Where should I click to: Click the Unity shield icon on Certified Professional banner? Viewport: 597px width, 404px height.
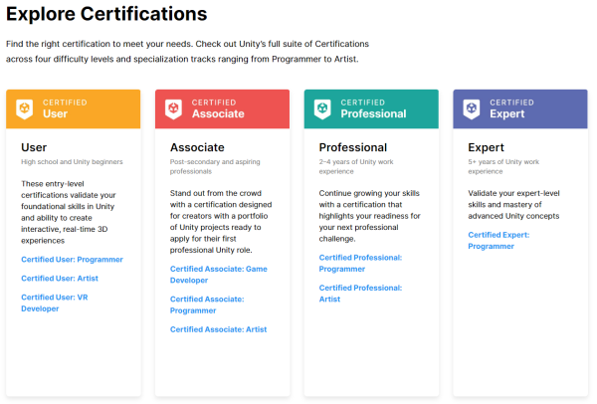point(322,108)
